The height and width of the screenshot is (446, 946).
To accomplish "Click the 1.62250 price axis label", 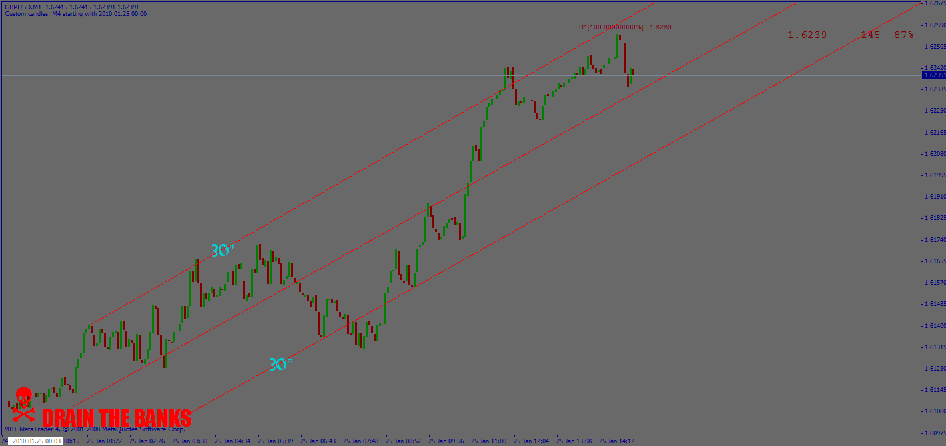I will coord(935,110).
